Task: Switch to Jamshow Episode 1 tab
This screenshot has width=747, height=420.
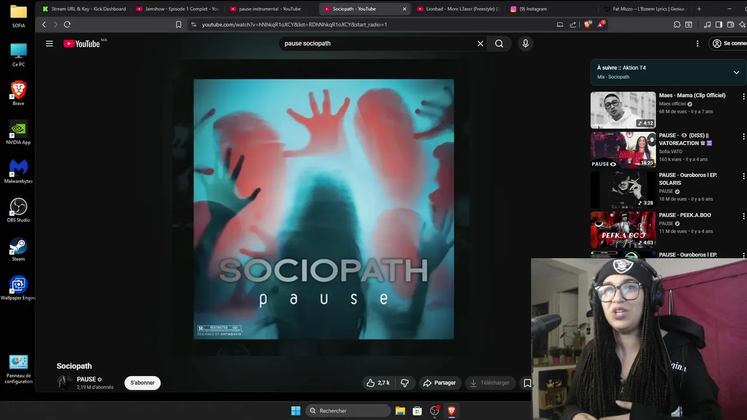Action: click(178, 9)
